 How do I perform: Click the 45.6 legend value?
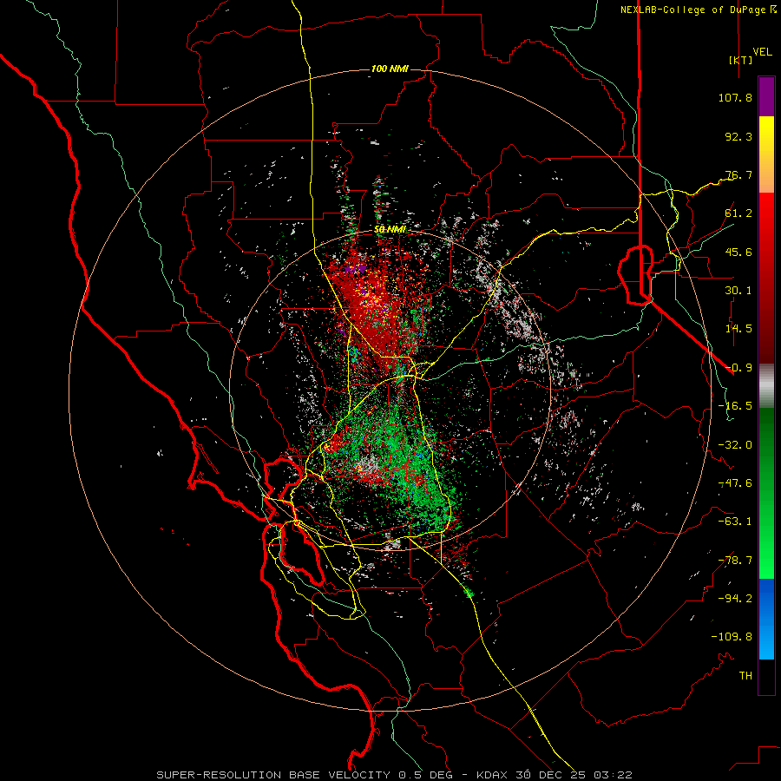[x=738, y=252]
